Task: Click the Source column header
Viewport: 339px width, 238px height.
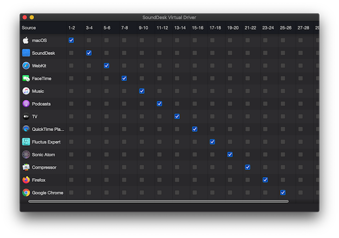Action: [29, 28]
